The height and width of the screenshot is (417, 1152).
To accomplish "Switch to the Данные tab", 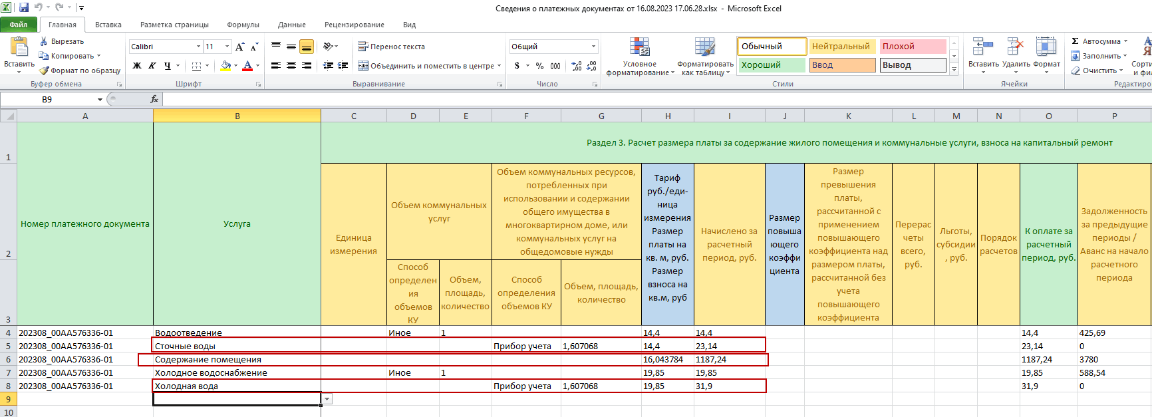I will 292,25.
